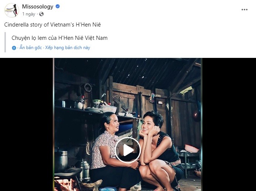This screenshot has width=256, height=191.
Task: Open translation settings gear icon
Action: click(14, 48)
